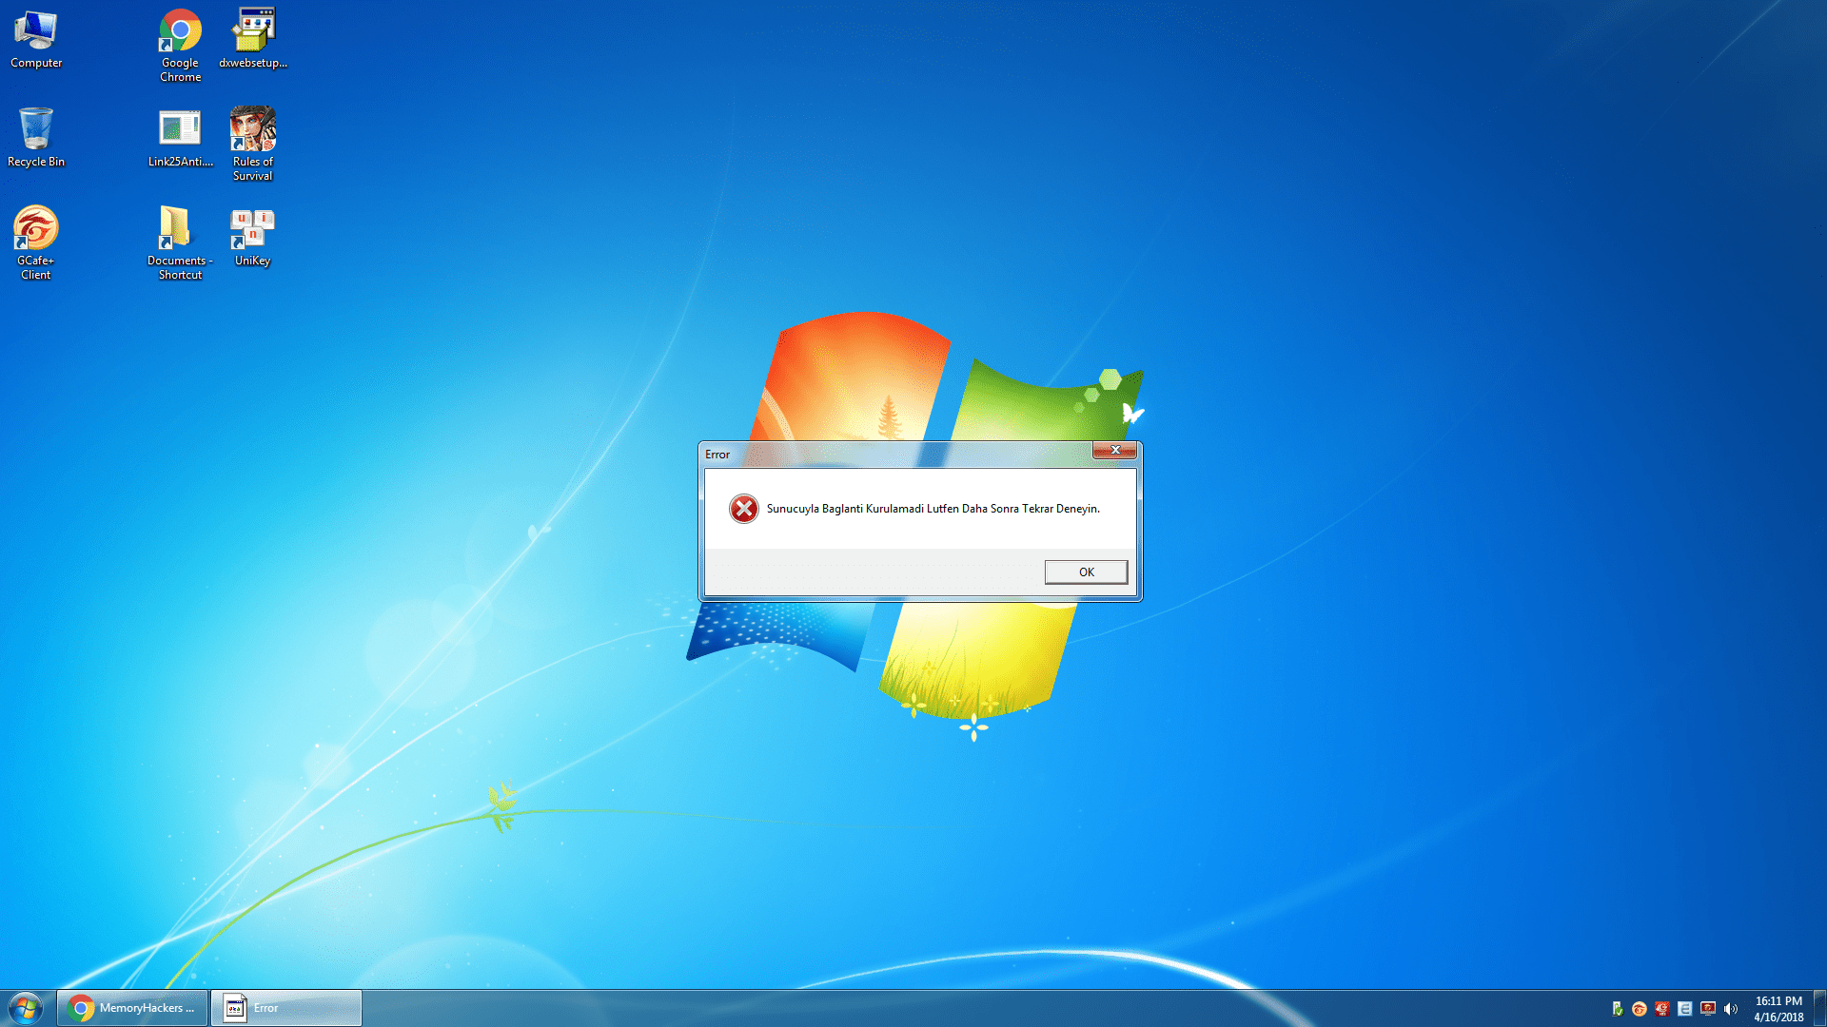
Task: Open the Windows Start menu orb
Action: [26, 1008]
